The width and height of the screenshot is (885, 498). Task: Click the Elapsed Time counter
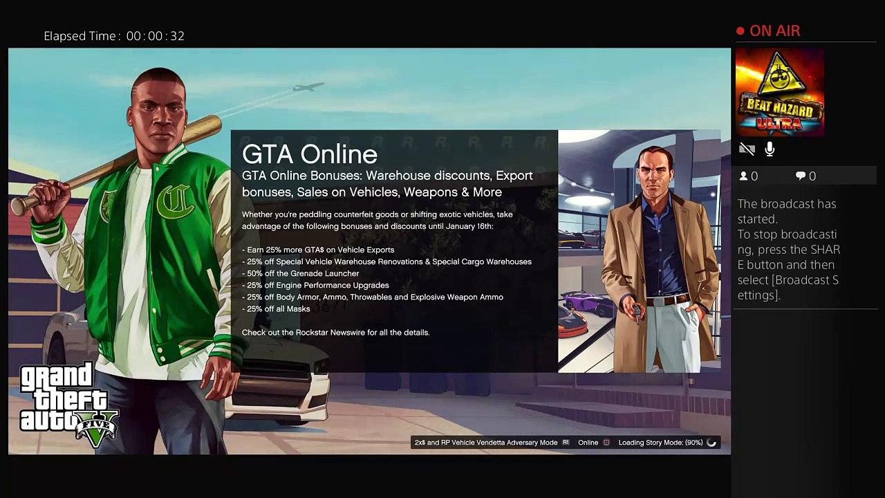[114, 36]
